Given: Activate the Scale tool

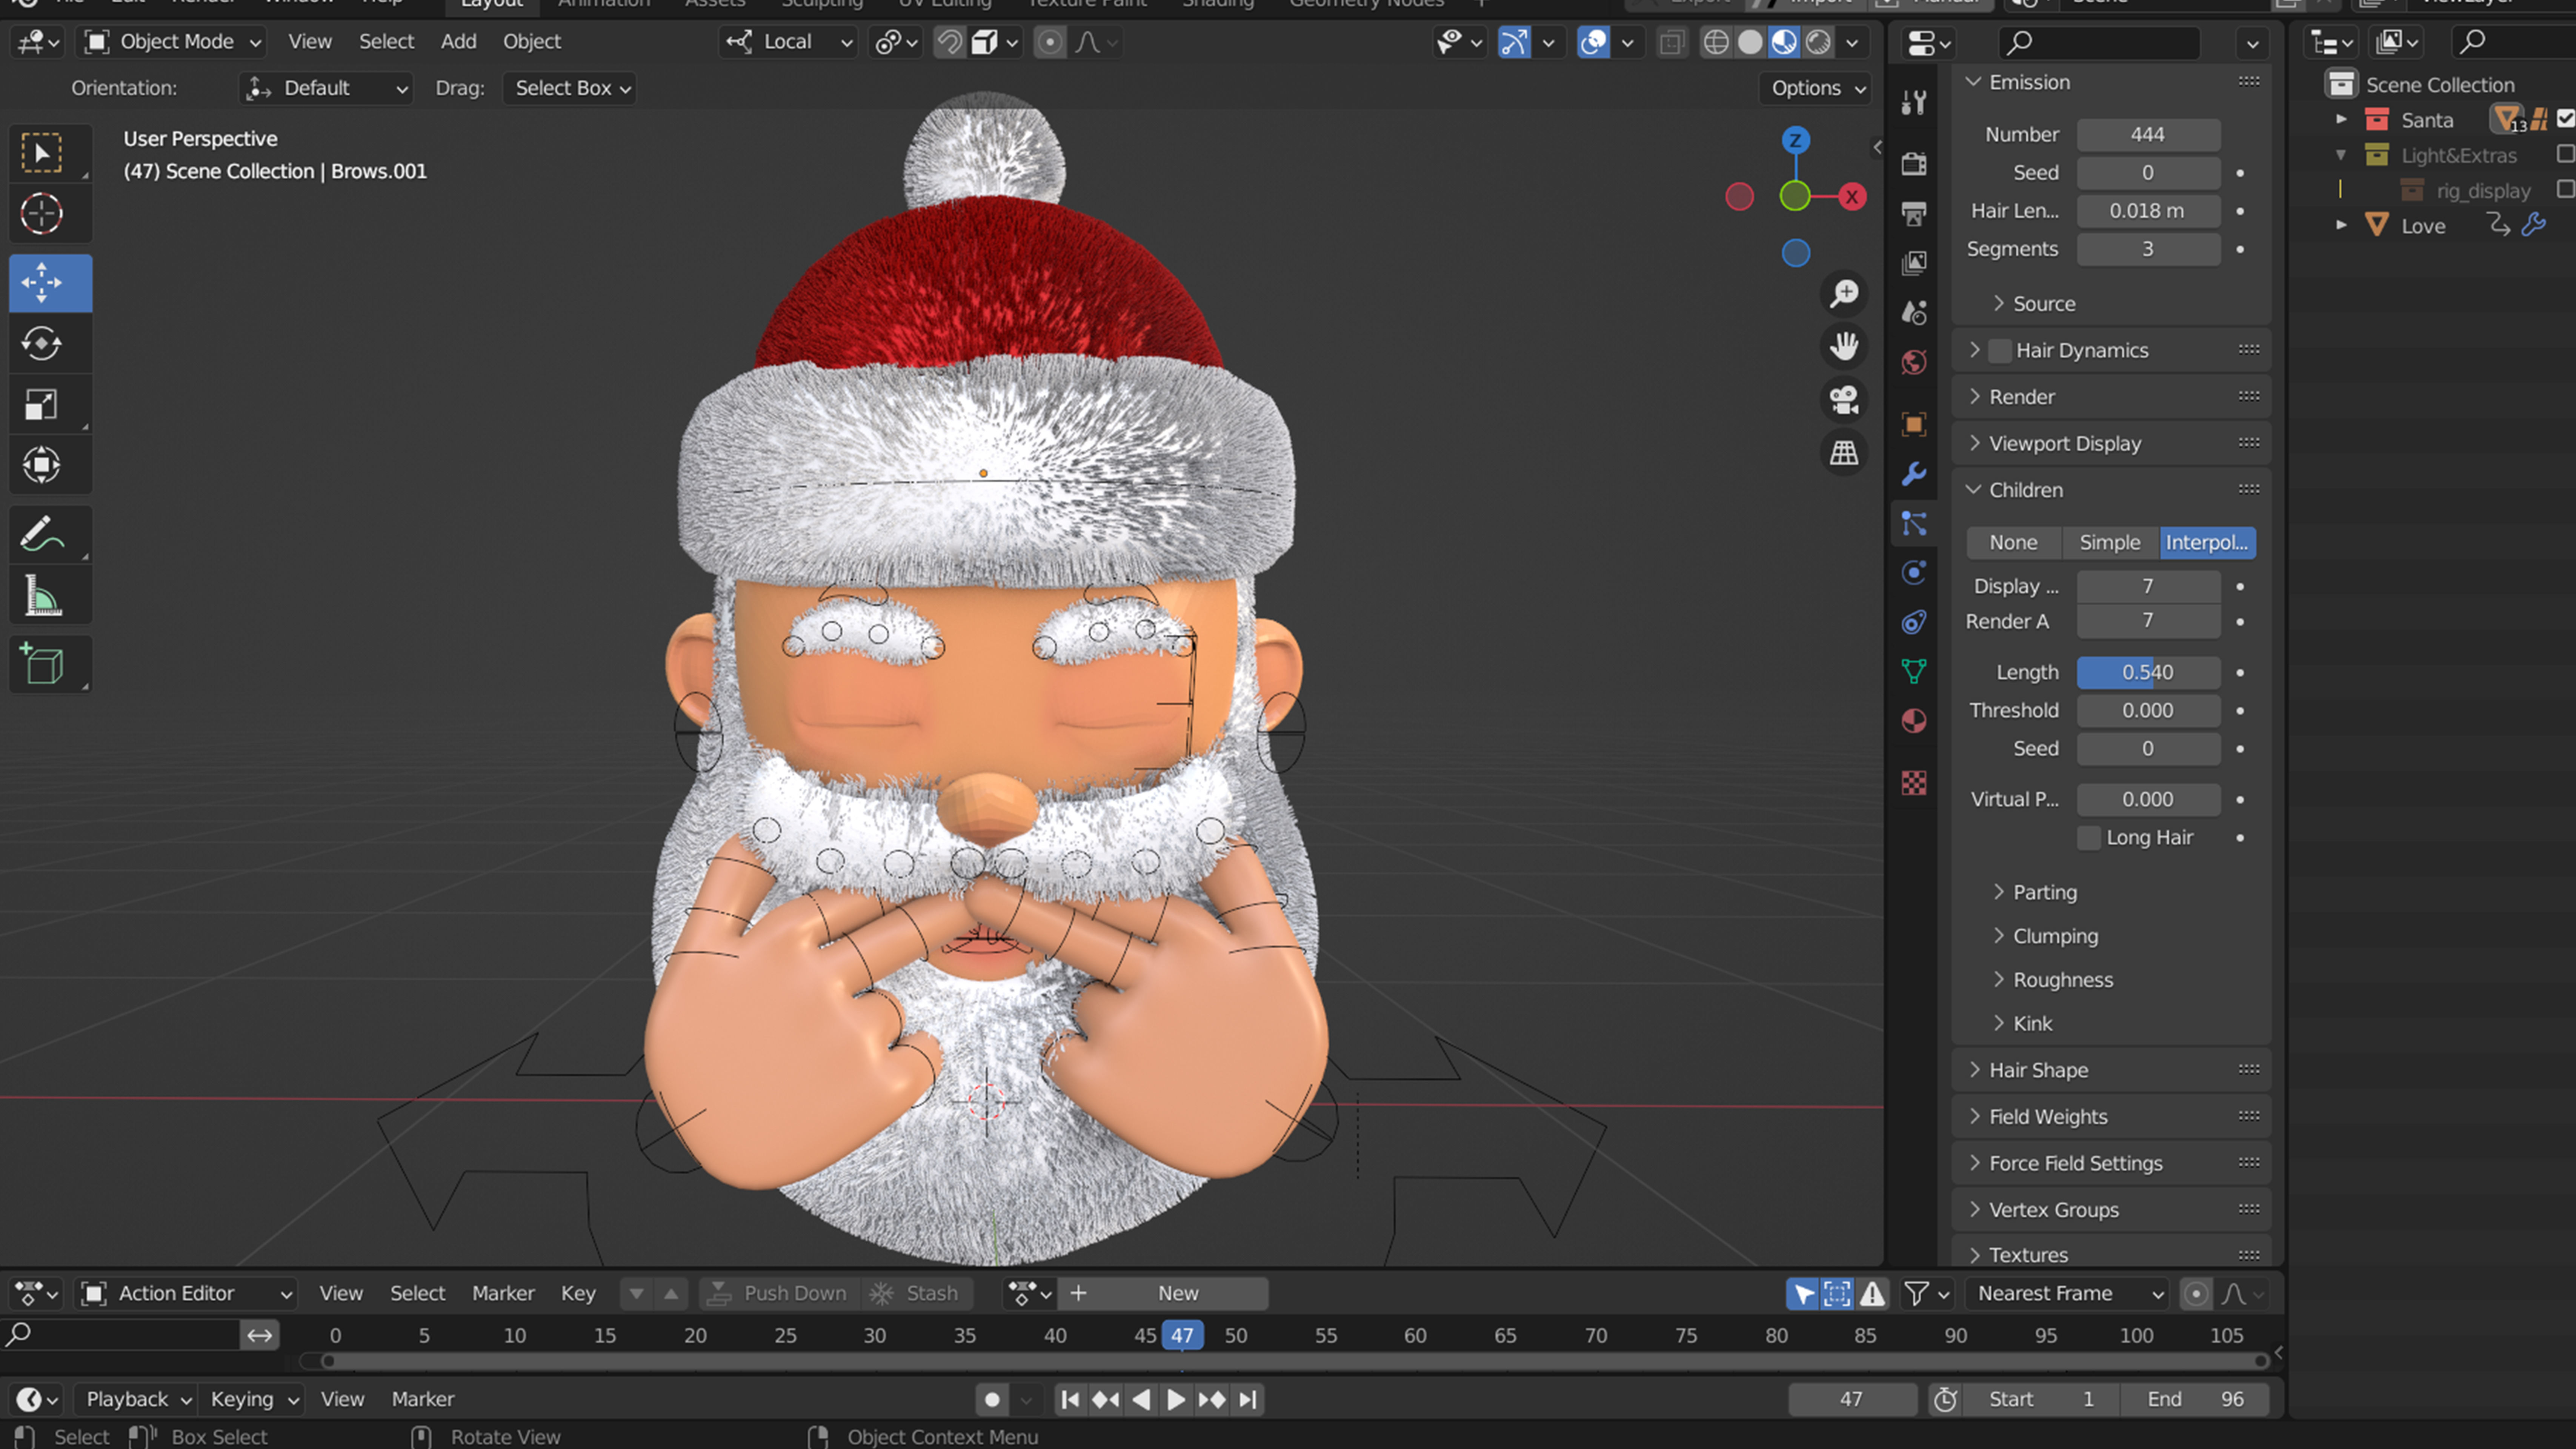Looking at the screenshot, I should coord(42,404).
